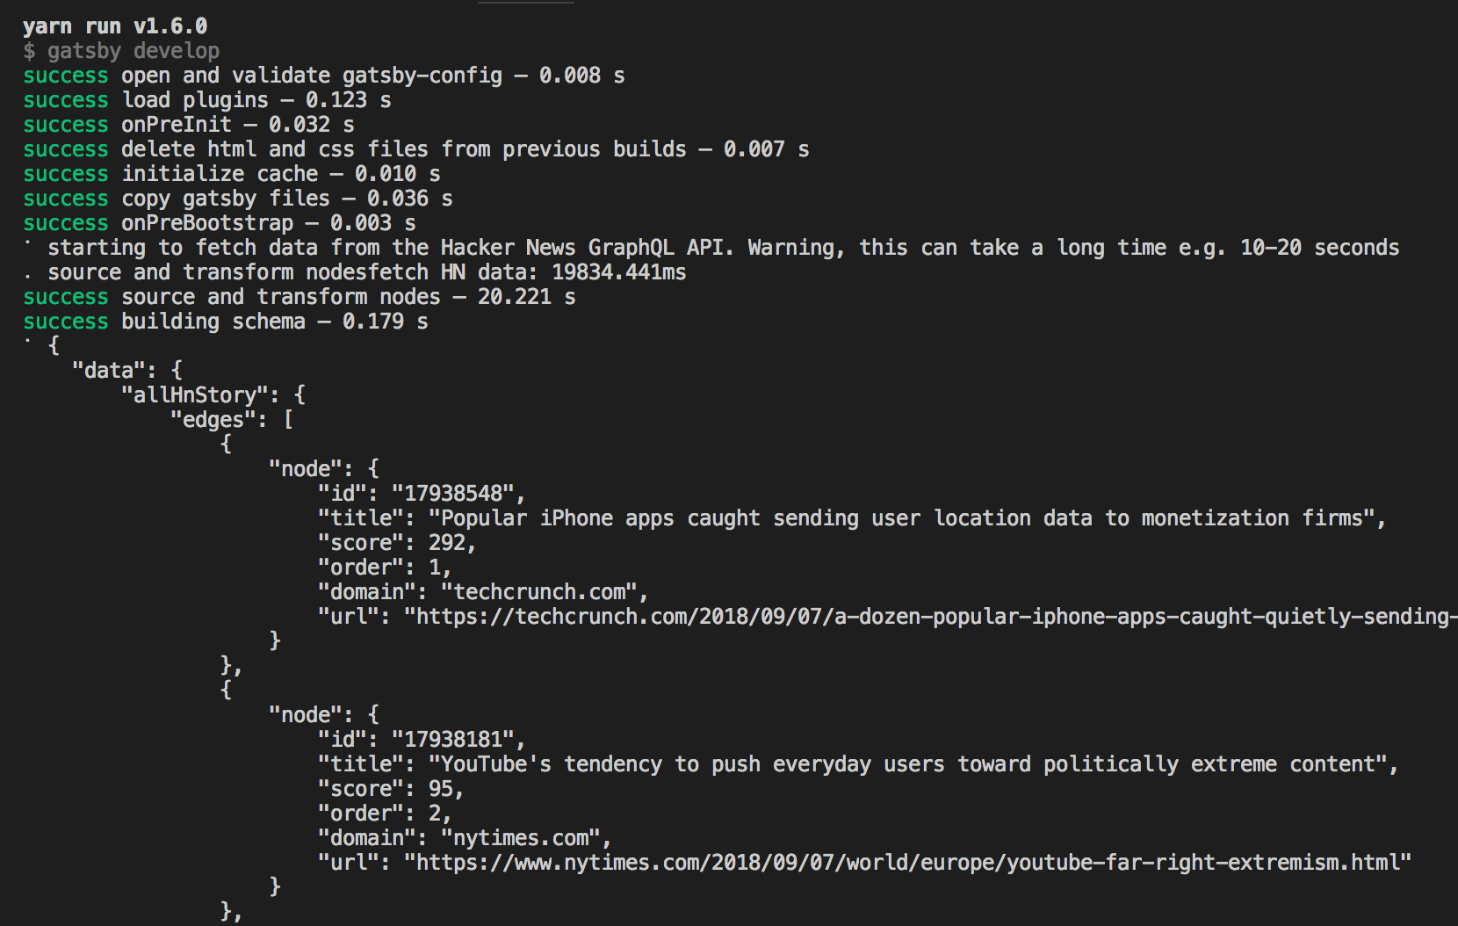Click the 'yarn run v1.6.0' header line
Screen dimensions: 1458x926
tap(115, 26)
